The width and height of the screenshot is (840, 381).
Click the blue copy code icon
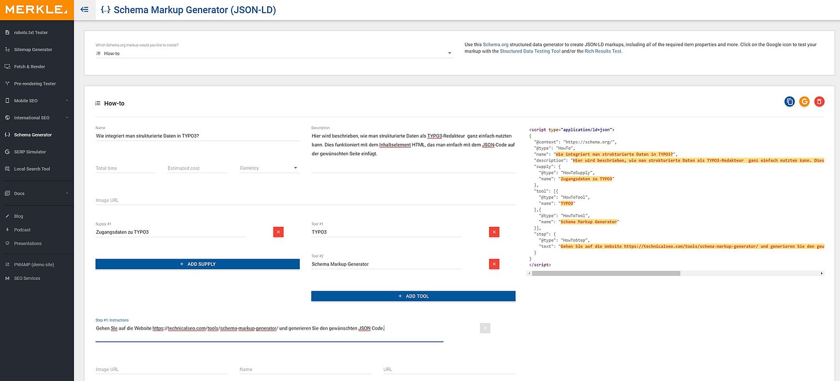(789, 102)
